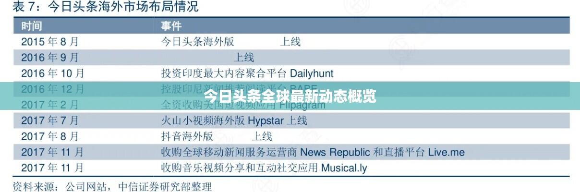Click the date cell 2017 年 7 月
This screenshot has height=192, width=580.
(50, 120)
